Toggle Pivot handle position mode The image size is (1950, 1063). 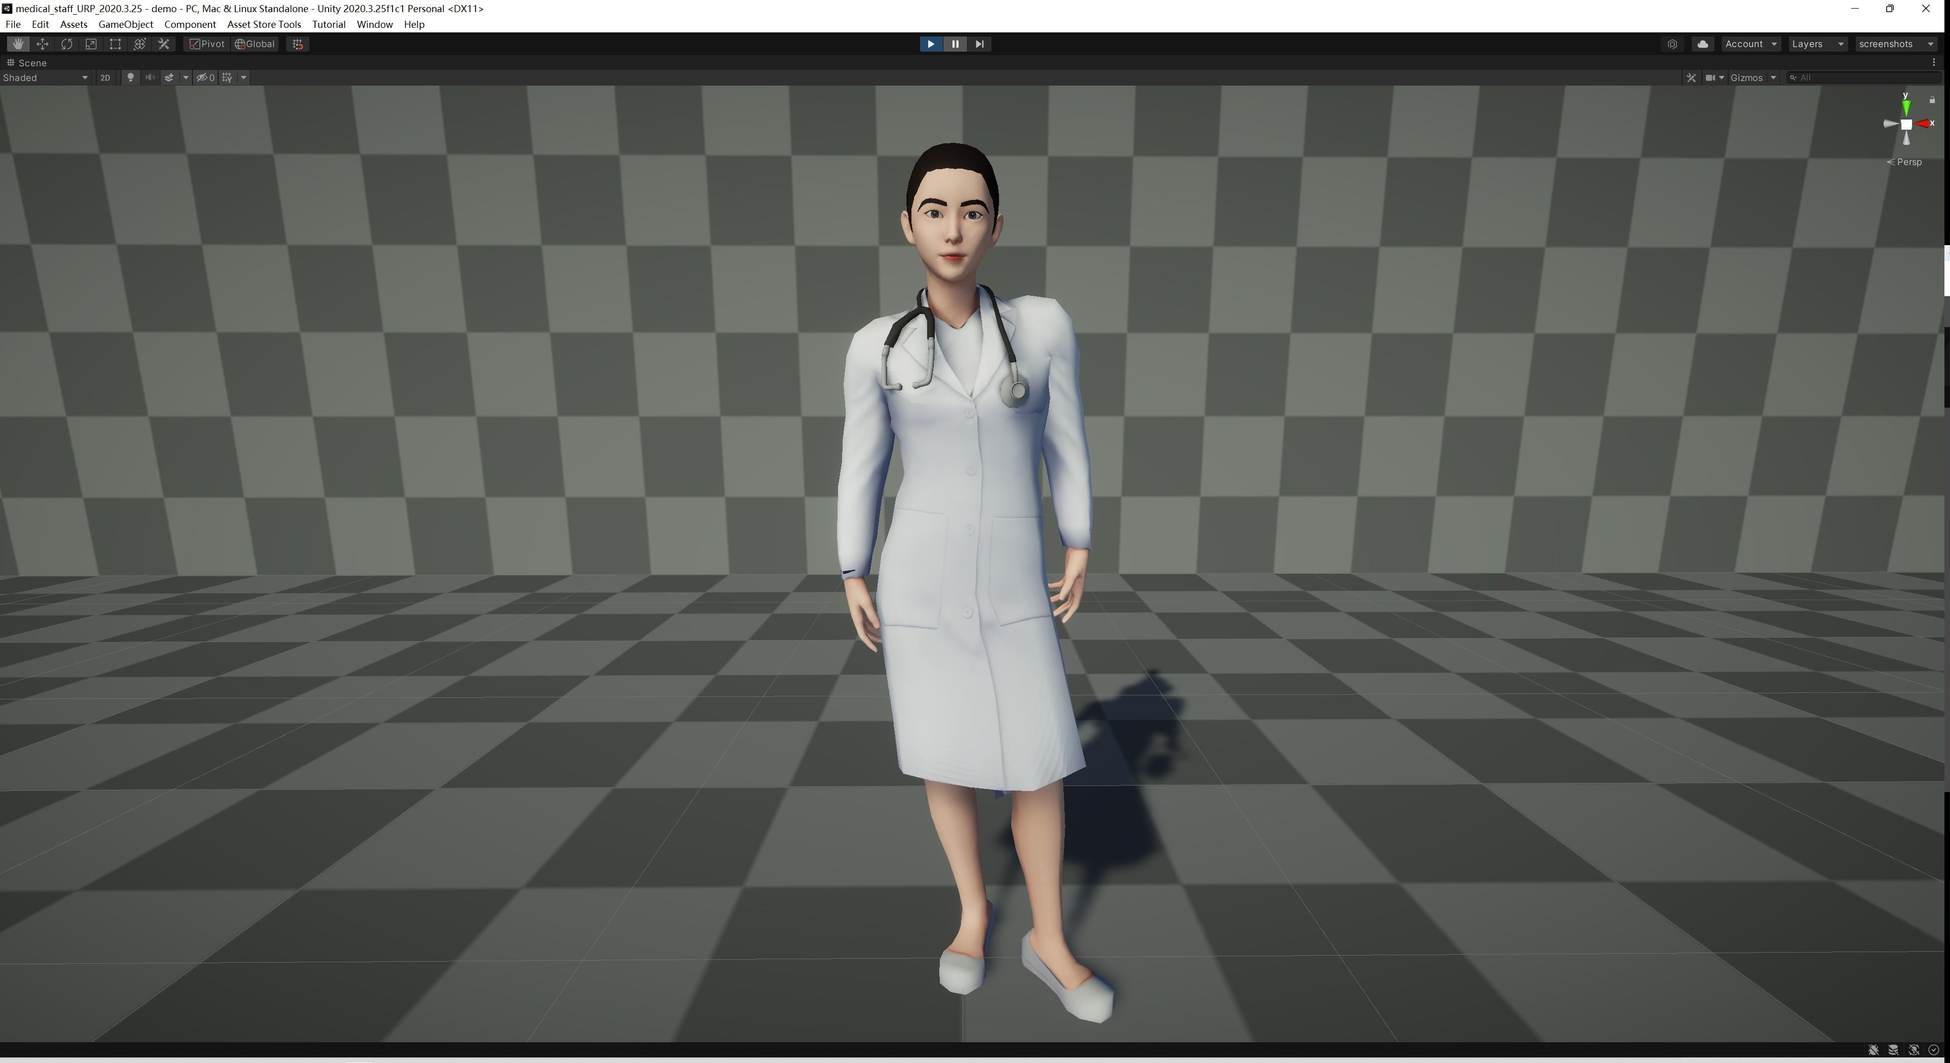[207, 44]
